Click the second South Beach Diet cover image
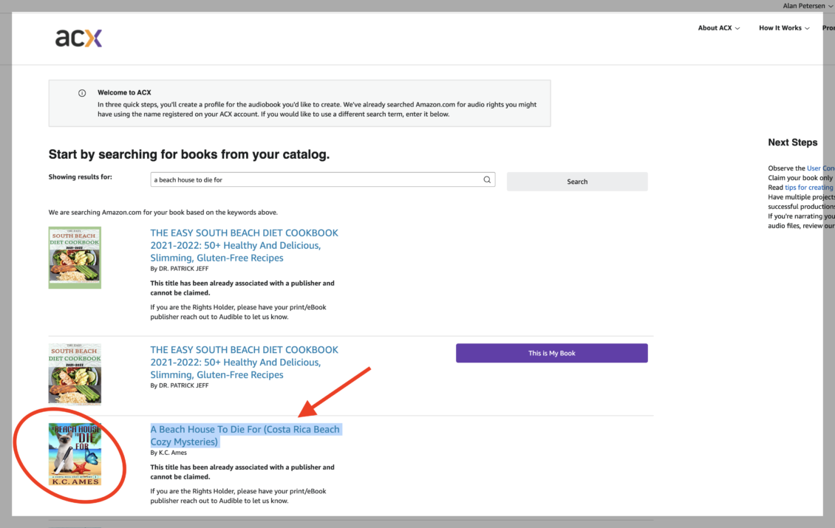 [75, 374]
